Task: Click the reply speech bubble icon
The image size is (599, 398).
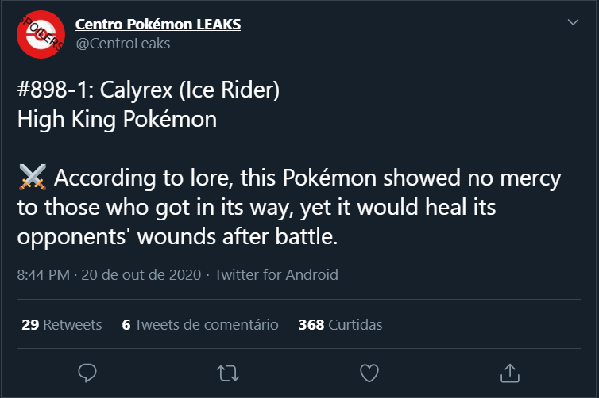Action: coord(89,372)
